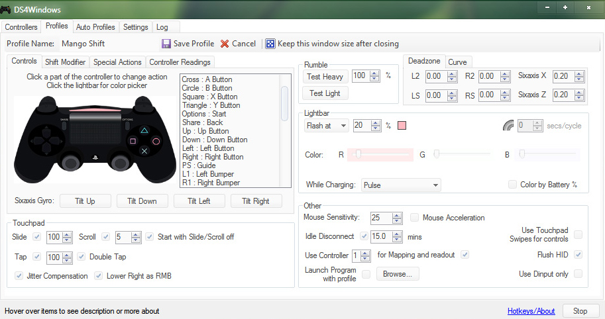Click the touchpad on the controller image
The width and height of the screenshot is (605, 319).
(x=95, y=128)
